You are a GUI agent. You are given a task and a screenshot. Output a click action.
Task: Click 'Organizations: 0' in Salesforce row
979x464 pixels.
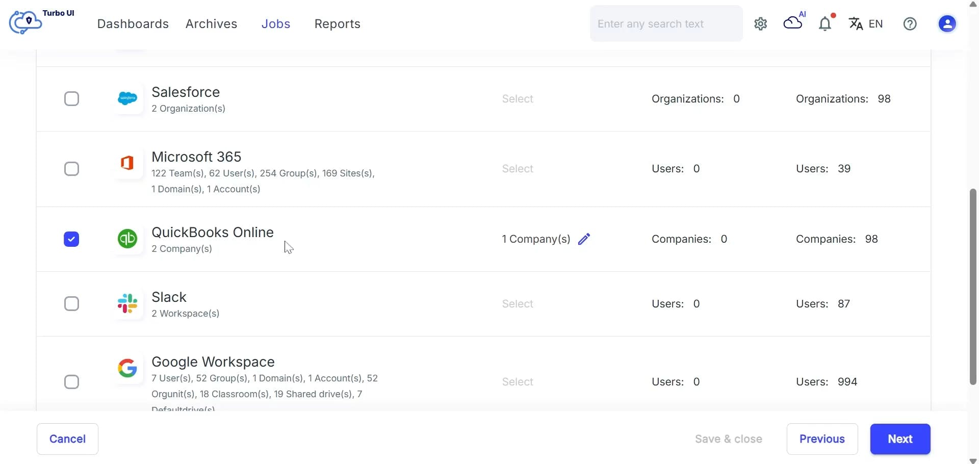pos(696,99)
